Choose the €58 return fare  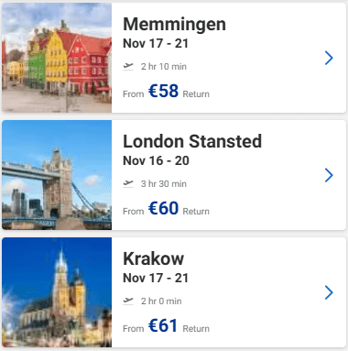coord(163,91)
